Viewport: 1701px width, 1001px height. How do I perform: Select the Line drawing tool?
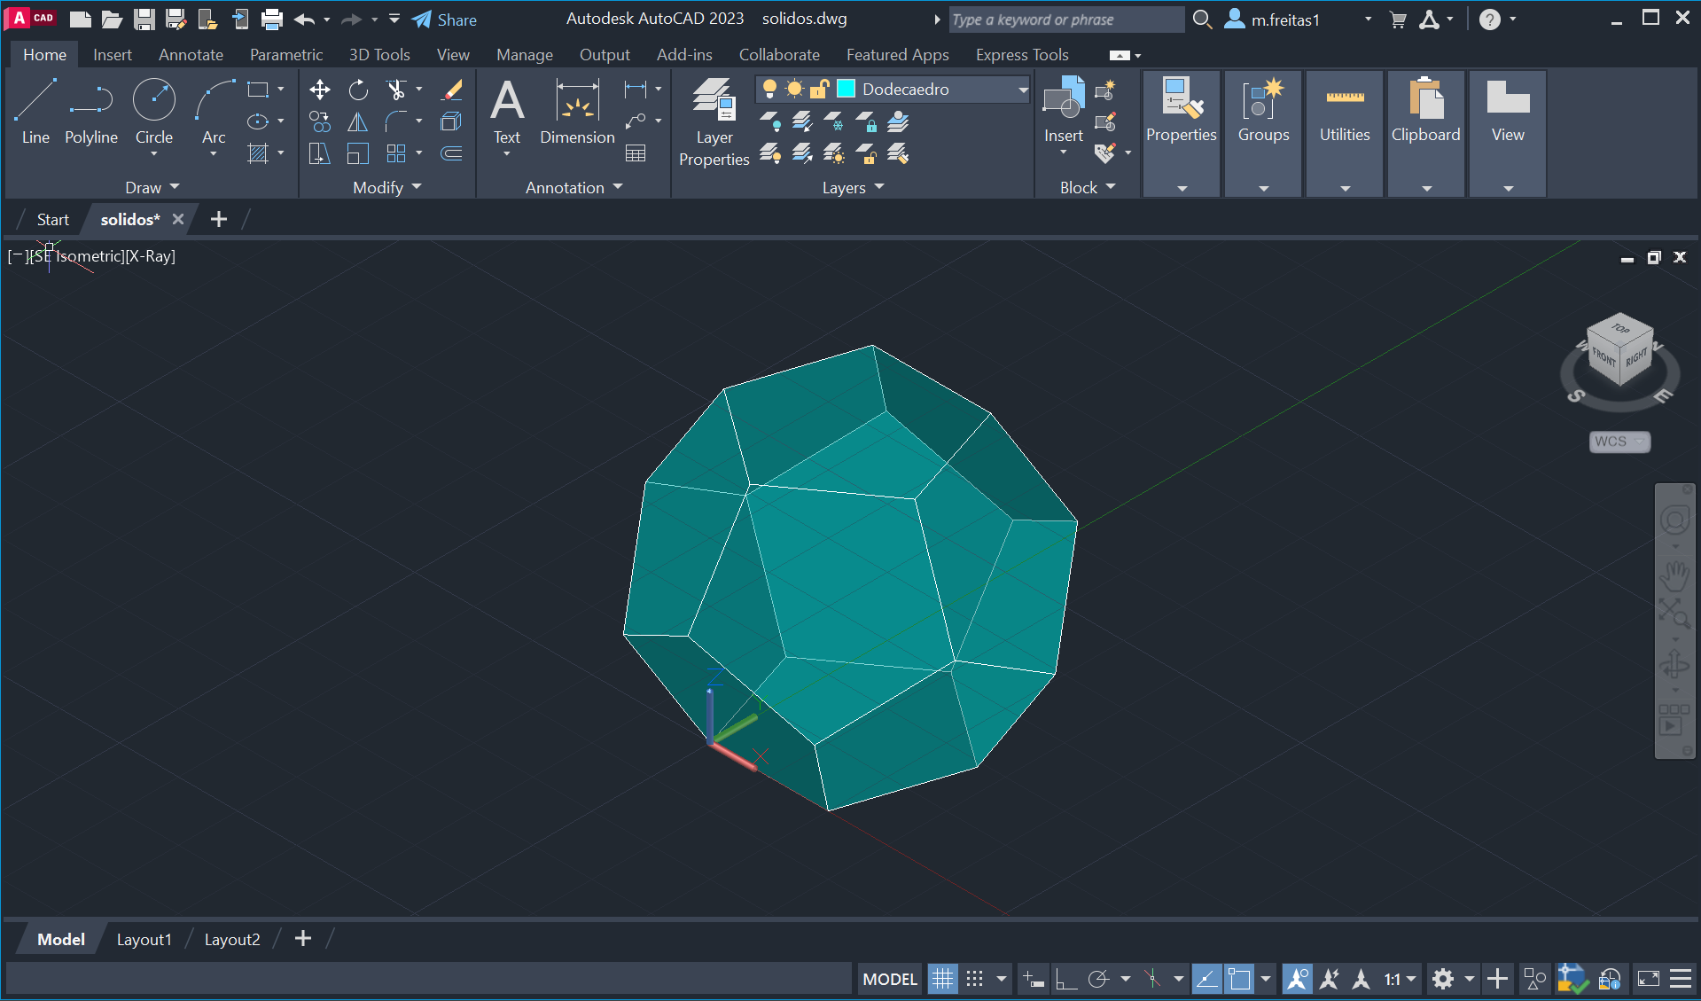35,111
